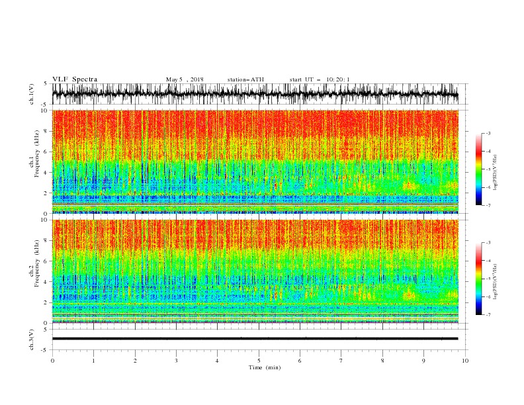Select the "start UT = 10:20:1" text
The height and width of the screenshot is (405, 524).
(320, 79)
